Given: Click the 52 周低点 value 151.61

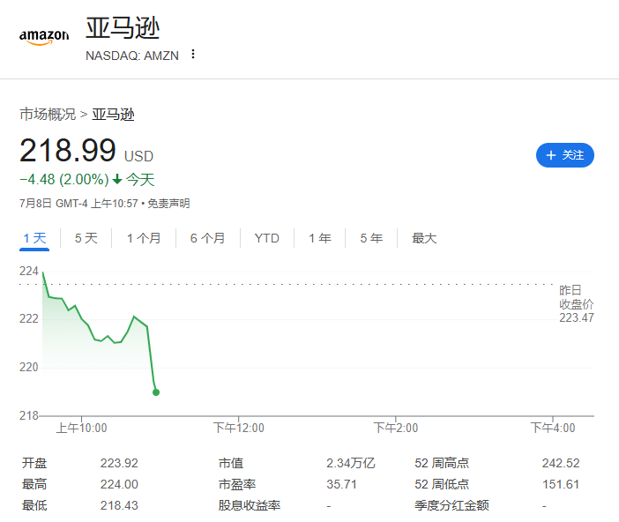Looking at the screenshot, I should [561, 484].
